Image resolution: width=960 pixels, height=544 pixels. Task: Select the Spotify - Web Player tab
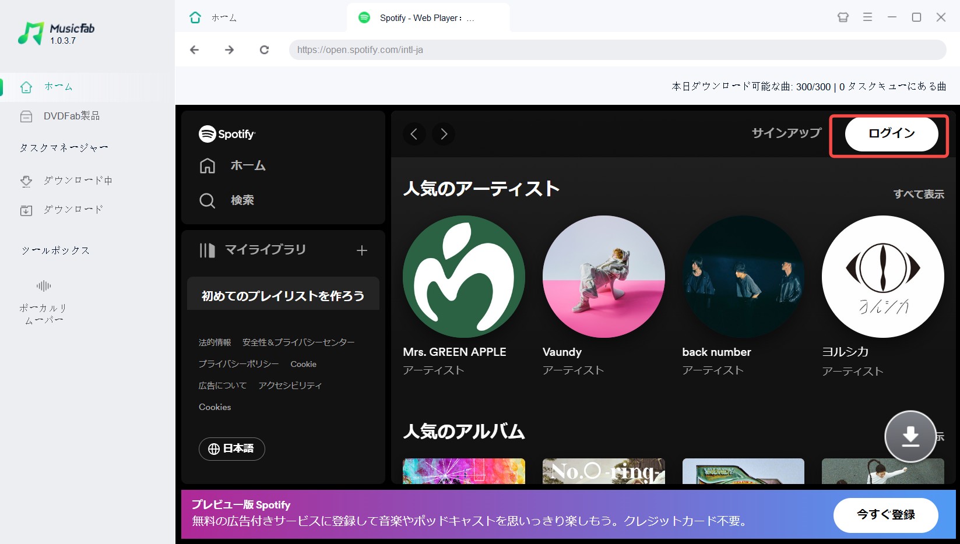tap(428, 18)
